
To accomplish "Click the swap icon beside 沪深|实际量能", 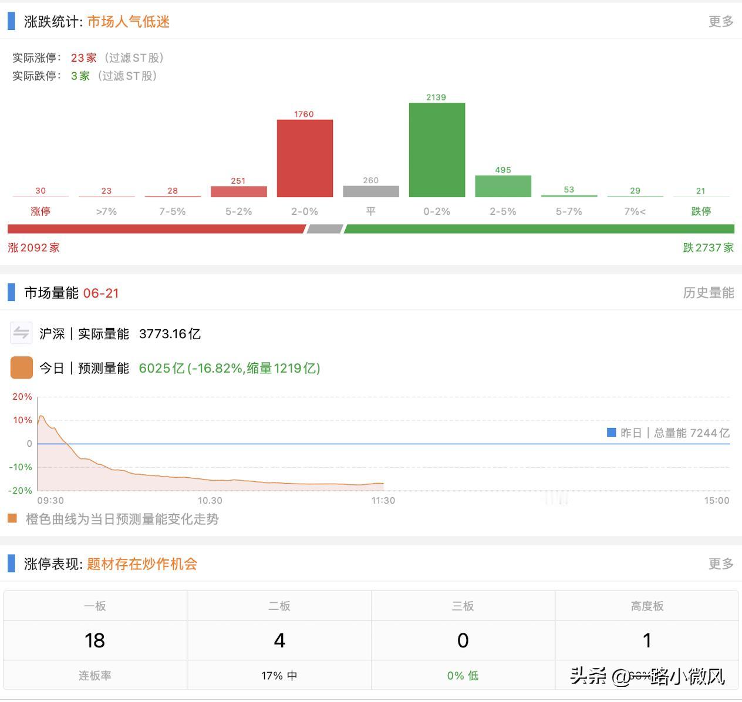I will point(21,332).
